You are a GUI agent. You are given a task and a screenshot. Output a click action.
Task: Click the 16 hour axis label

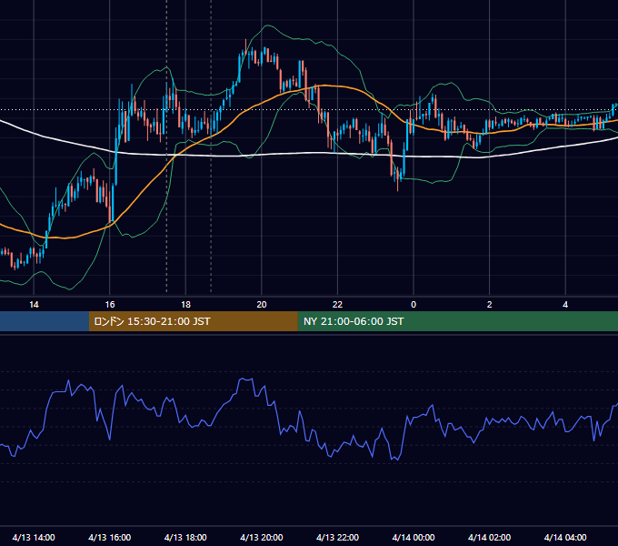[x=110, y=305]
